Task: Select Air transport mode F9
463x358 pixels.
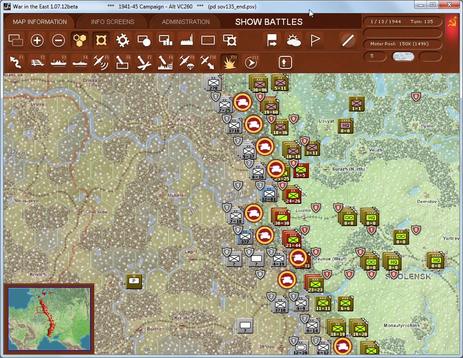Action: pos(187,62)
